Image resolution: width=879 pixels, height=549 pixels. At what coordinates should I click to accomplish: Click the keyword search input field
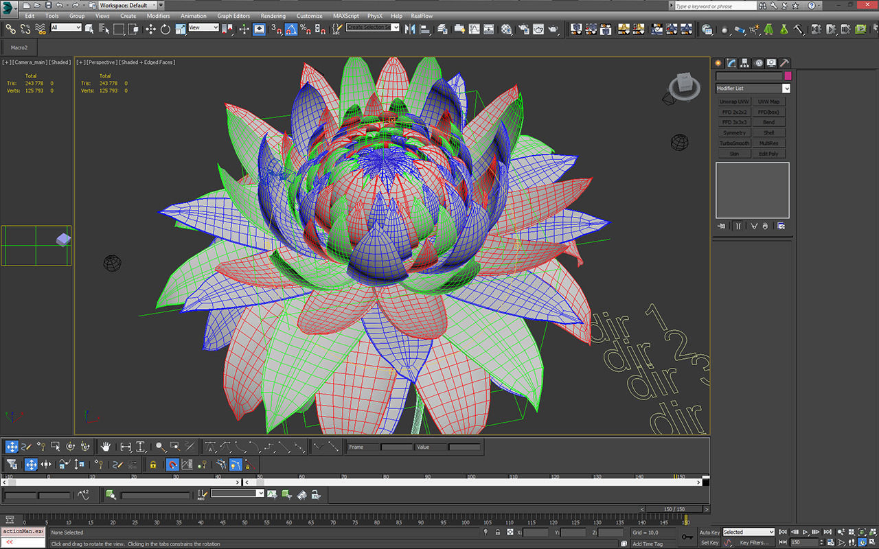coord(716,6)
